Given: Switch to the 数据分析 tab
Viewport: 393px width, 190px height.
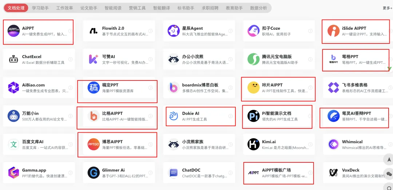Looking at the screenshot, I should click(x=258, y=8).
